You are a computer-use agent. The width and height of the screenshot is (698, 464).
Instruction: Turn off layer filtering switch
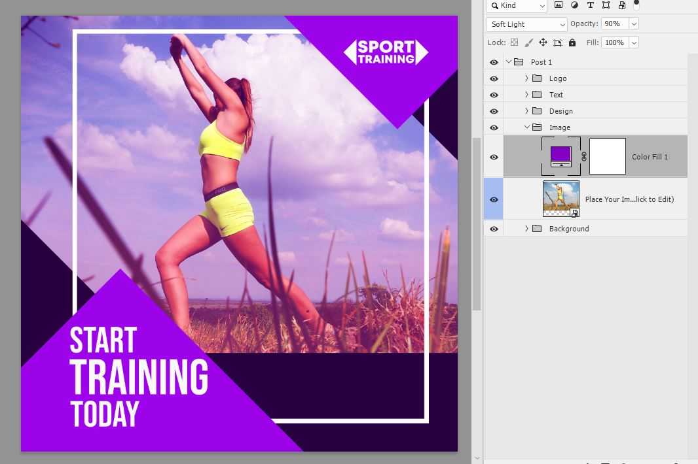(636, 5)
